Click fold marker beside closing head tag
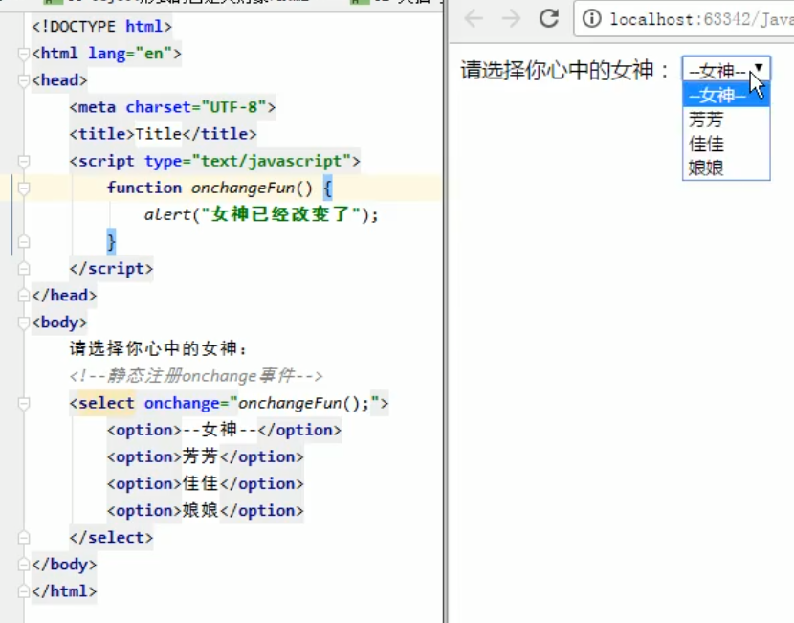The height and width of the screenshot is (623, 794). pyautogui.click(x=23, y=296)
